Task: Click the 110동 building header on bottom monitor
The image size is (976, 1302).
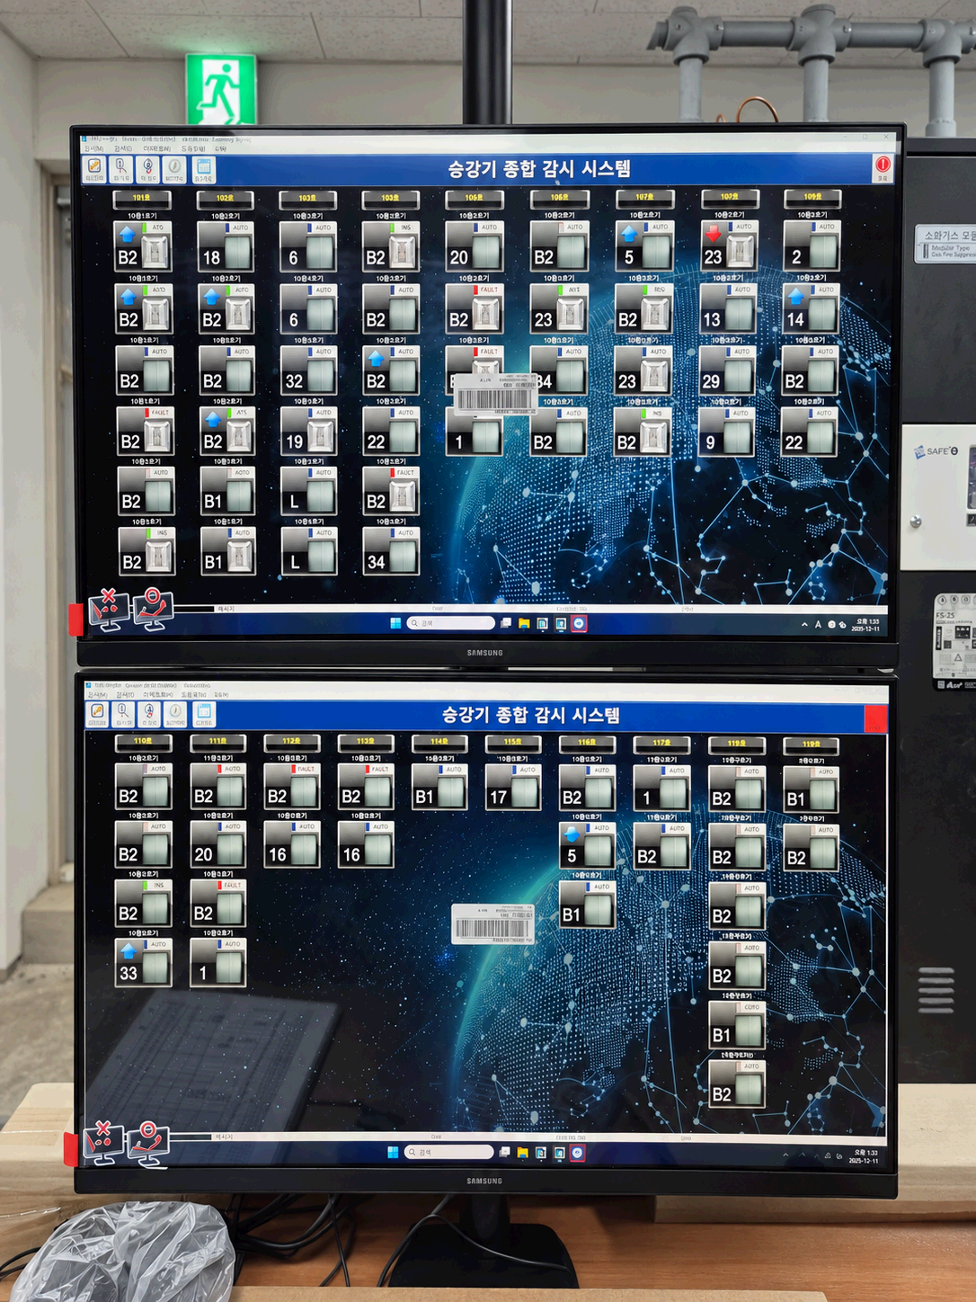Action: click(x=143, y=742)
